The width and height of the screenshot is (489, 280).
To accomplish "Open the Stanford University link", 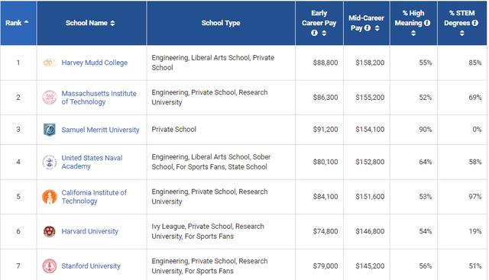I will pyautogui.click(x=91, y=266).
